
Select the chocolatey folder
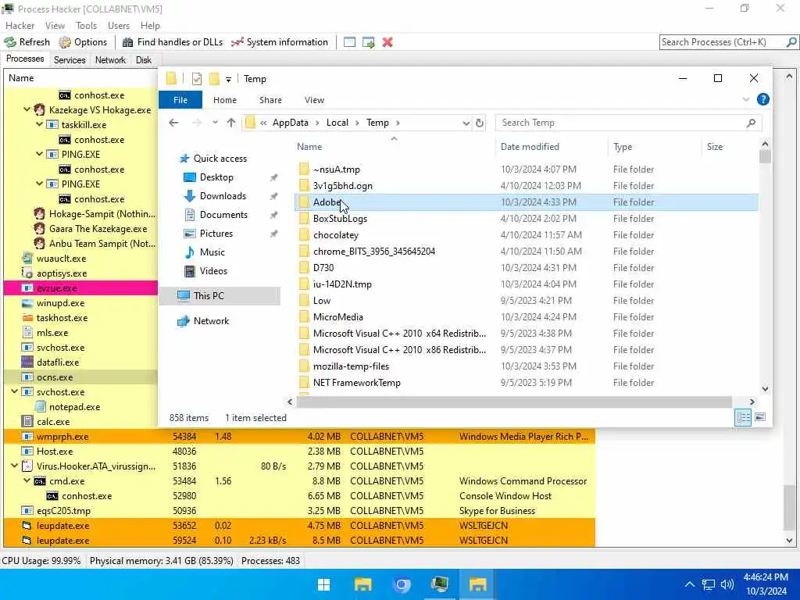(526, 235)
